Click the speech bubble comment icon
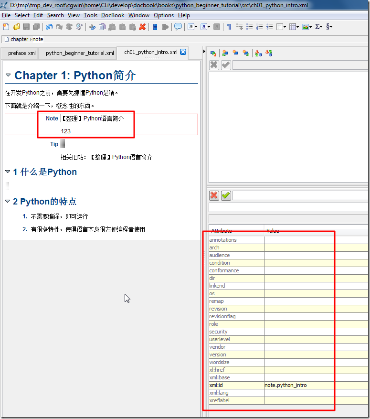Screen dimensions: 370x419 click(178, 27)
